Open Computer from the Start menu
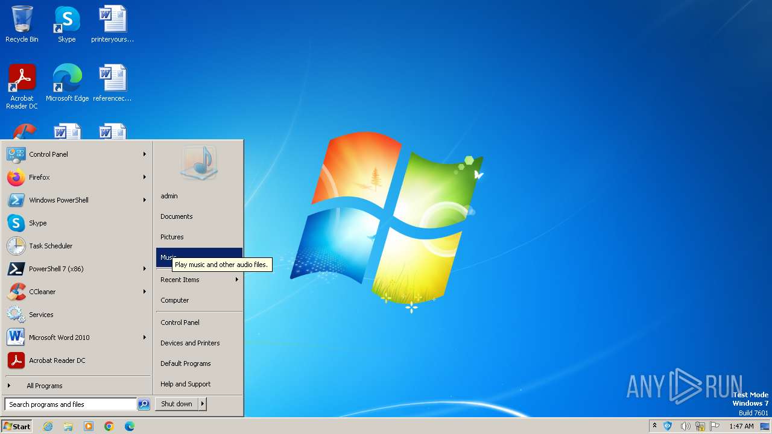The width and height of the screenshot is (772, 434). point(199,300)
